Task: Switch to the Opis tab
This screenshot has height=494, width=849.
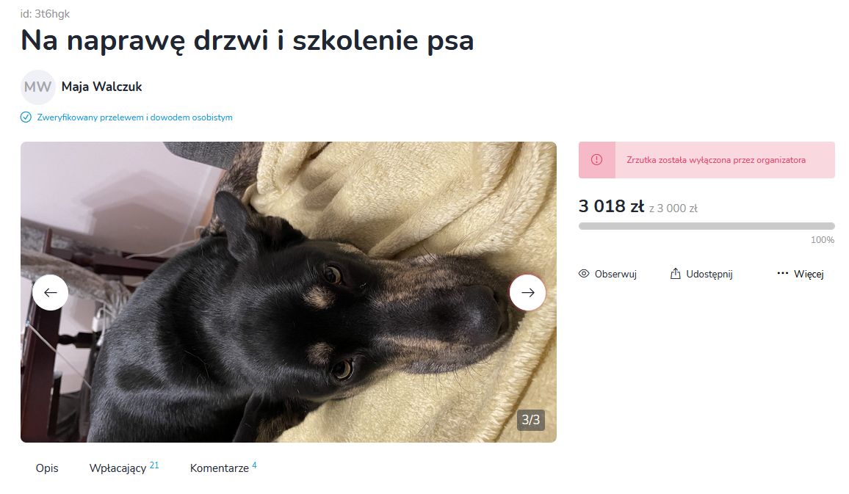Action: click(47, 468)
